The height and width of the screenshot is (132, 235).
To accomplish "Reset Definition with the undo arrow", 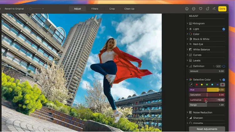I will pyautogui.click(x=214, y=66).
